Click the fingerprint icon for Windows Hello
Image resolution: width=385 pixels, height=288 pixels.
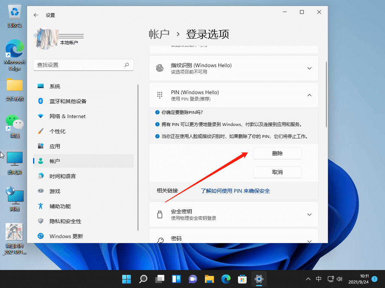160,68
